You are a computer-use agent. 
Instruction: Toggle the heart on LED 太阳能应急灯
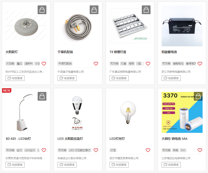point(96,150)
